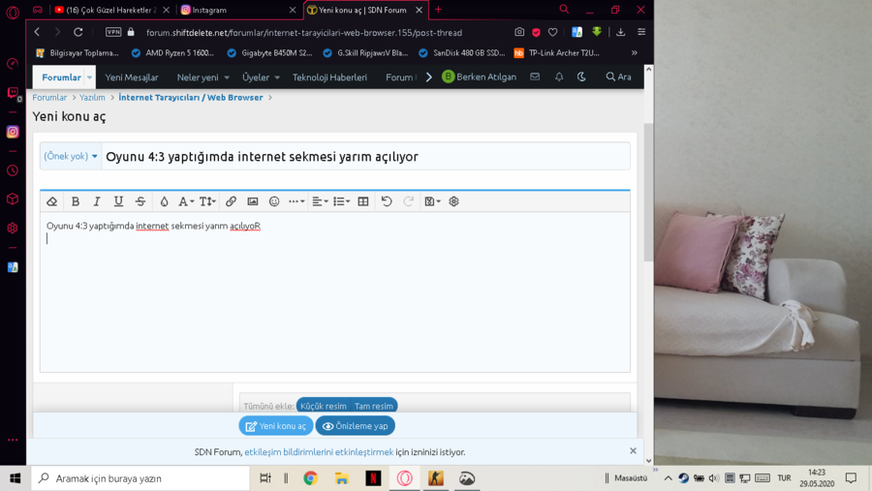Expand the bookmarks bar overflow chevron
The image size is (872, 491).
pyautogui.click(x=634, y=53)
